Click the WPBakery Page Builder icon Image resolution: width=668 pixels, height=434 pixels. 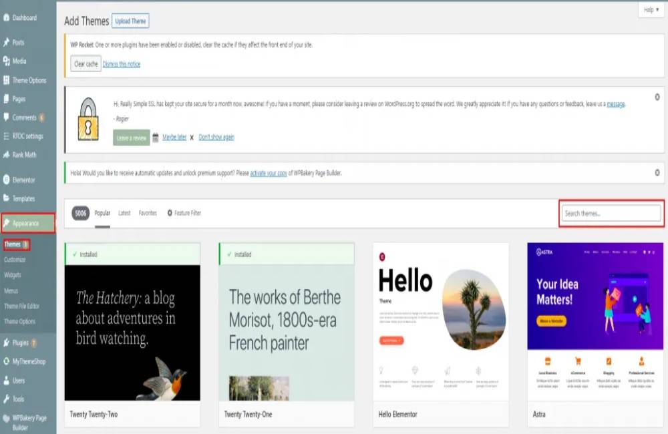point(6,418)
